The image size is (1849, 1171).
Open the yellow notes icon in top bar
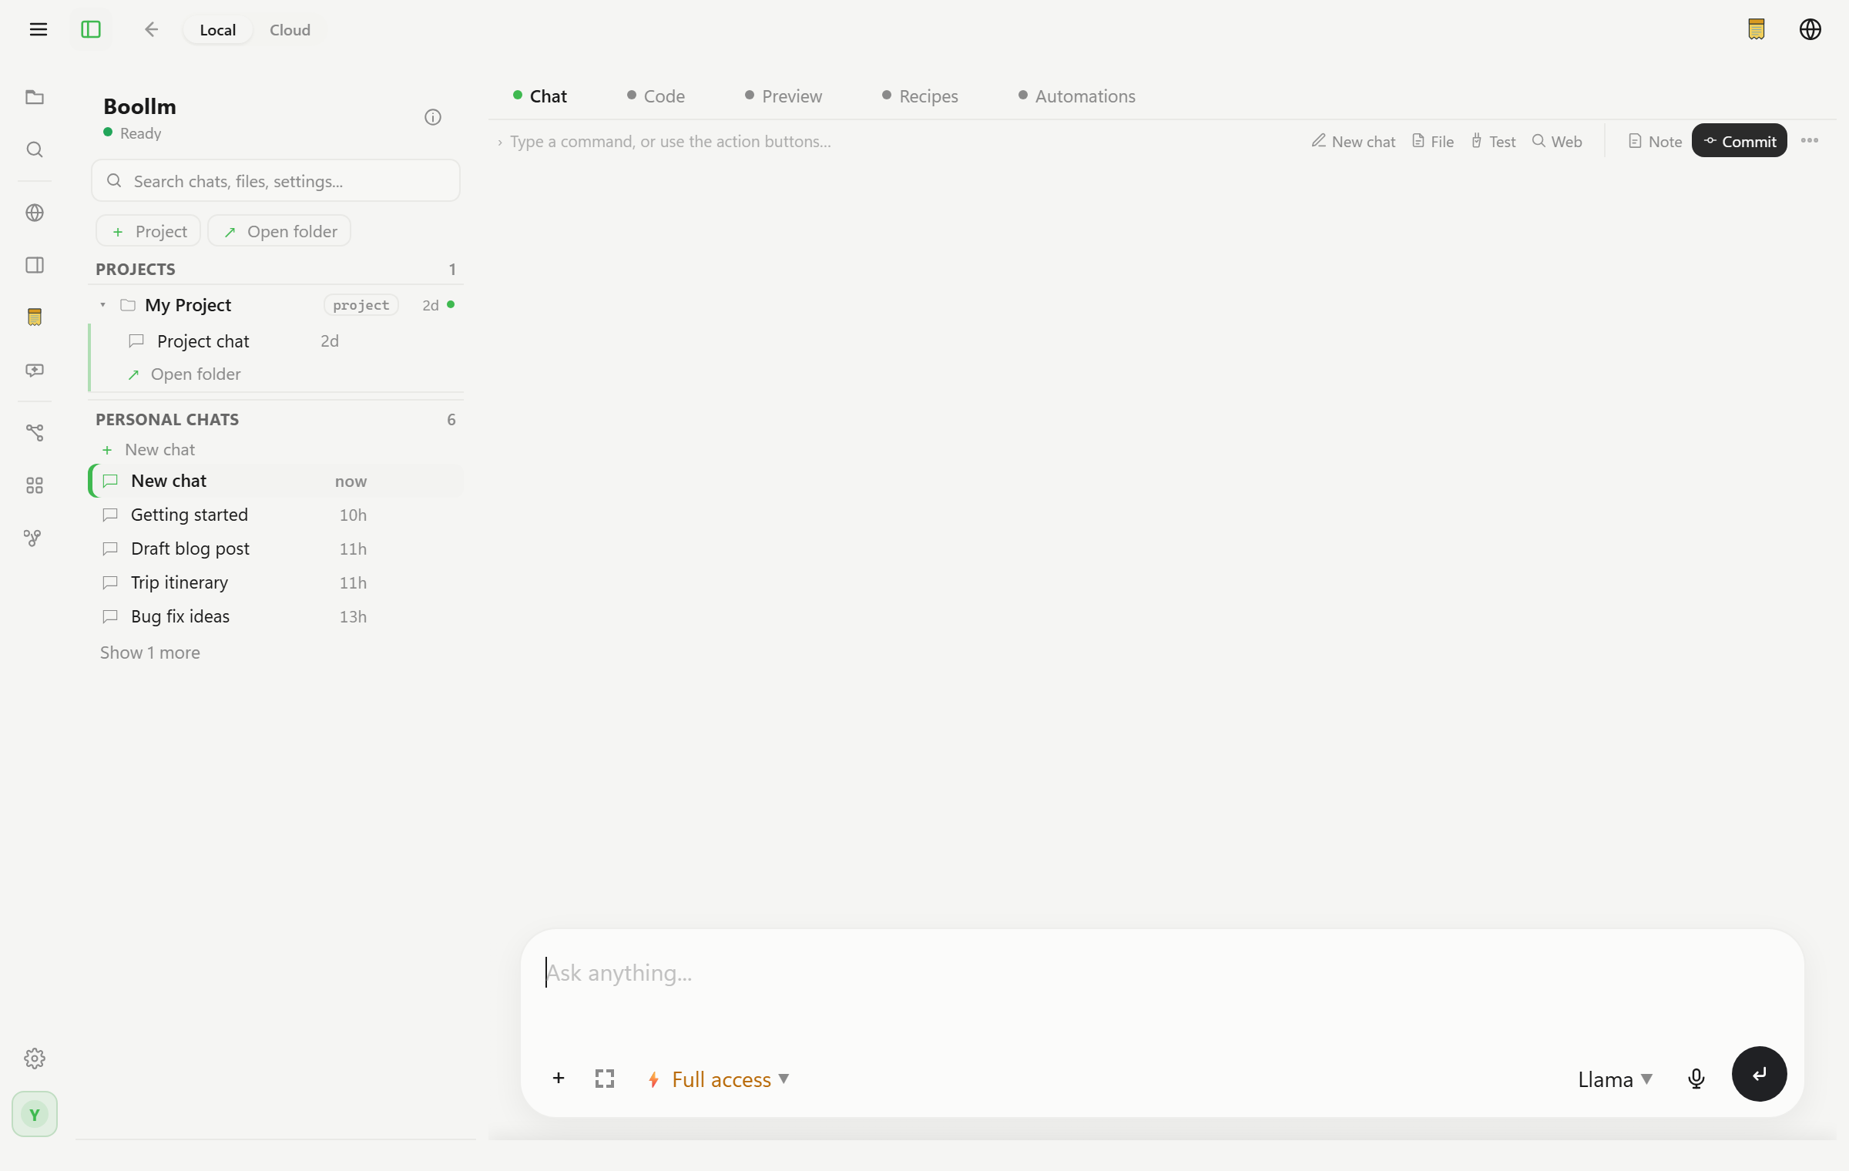pos(1757,29)
